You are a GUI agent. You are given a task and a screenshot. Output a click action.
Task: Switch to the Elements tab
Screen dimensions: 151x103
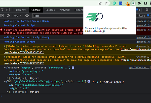click(21, 10)
